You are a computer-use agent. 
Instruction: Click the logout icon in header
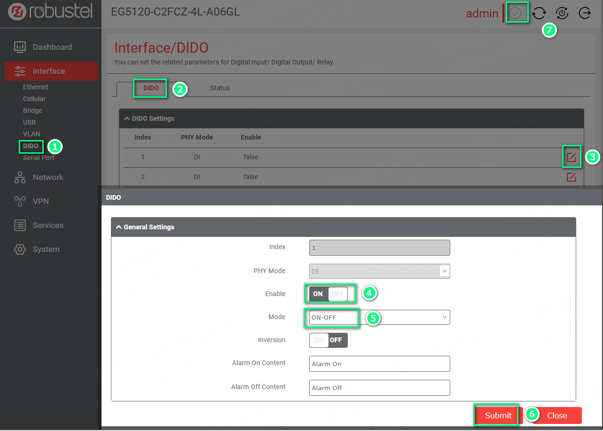[x=585, y=13]
